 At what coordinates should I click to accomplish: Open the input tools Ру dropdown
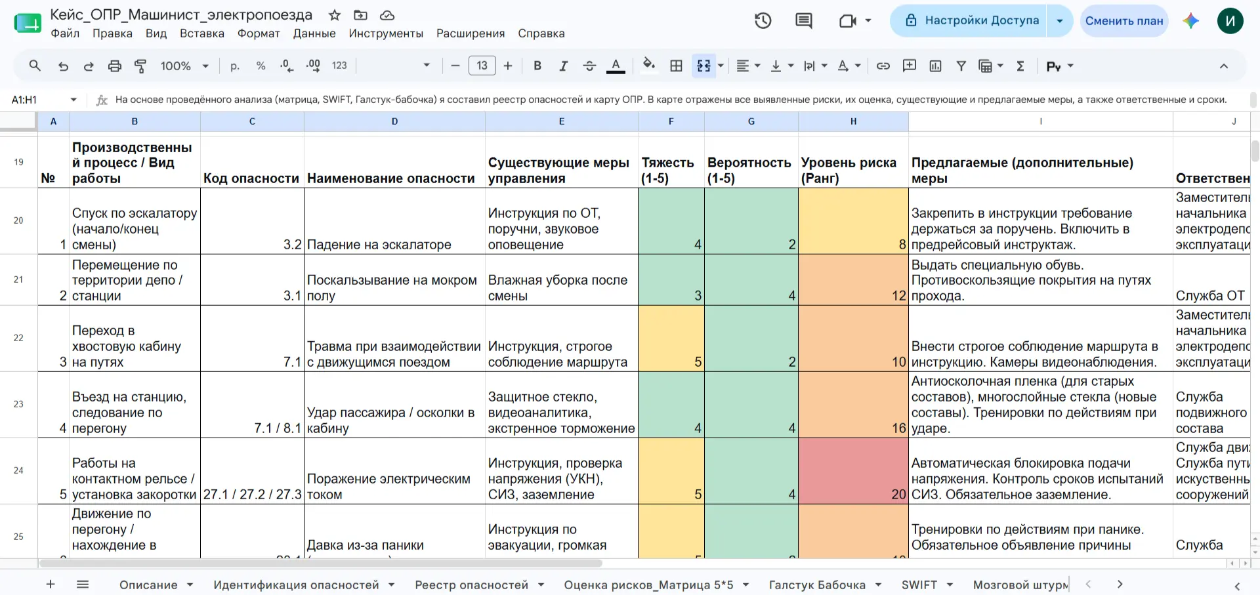point(1059,66)
